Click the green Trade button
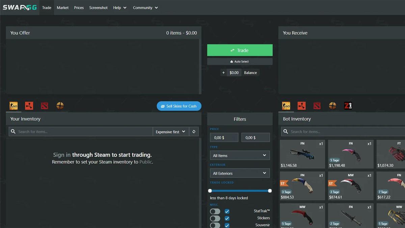The image size is (405, 228). point(240,50)
